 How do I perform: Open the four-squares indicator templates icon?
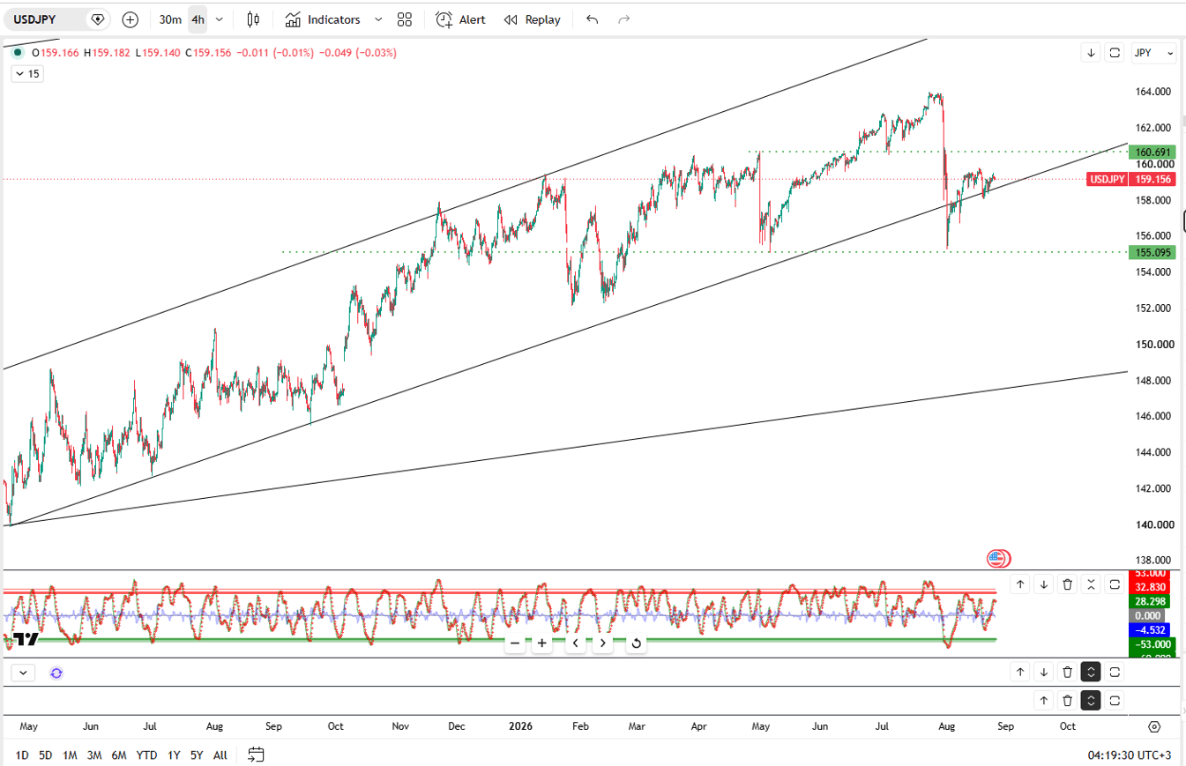(405, 19)
